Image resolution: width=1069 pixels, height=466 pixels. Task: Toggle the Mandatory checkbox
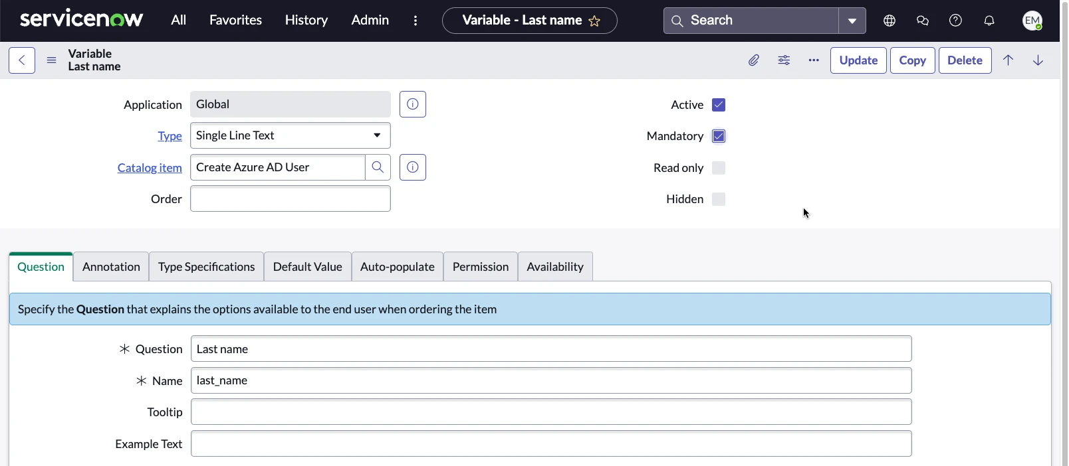pos(718,136)
